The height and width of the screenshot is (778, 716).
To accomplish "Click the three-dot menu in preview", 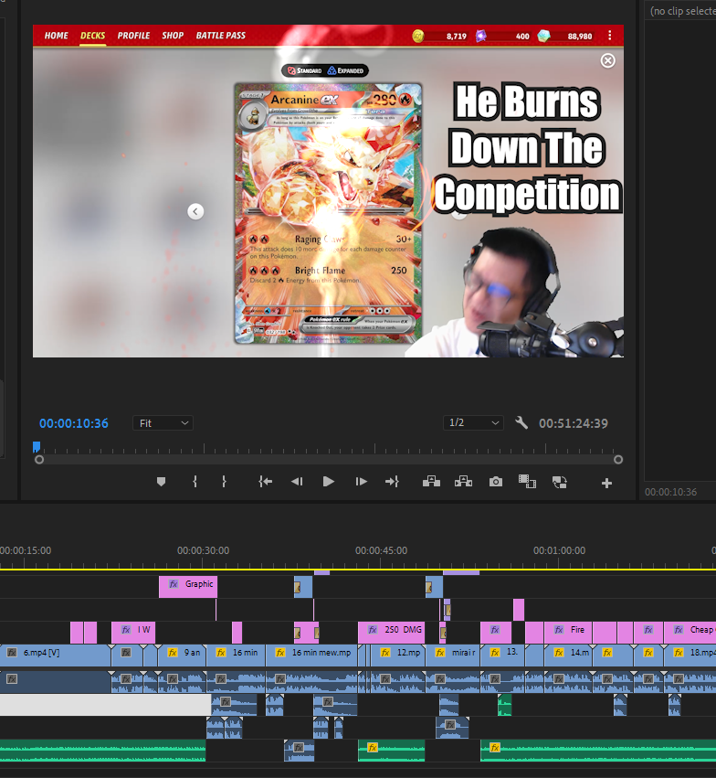I will 609,36.
